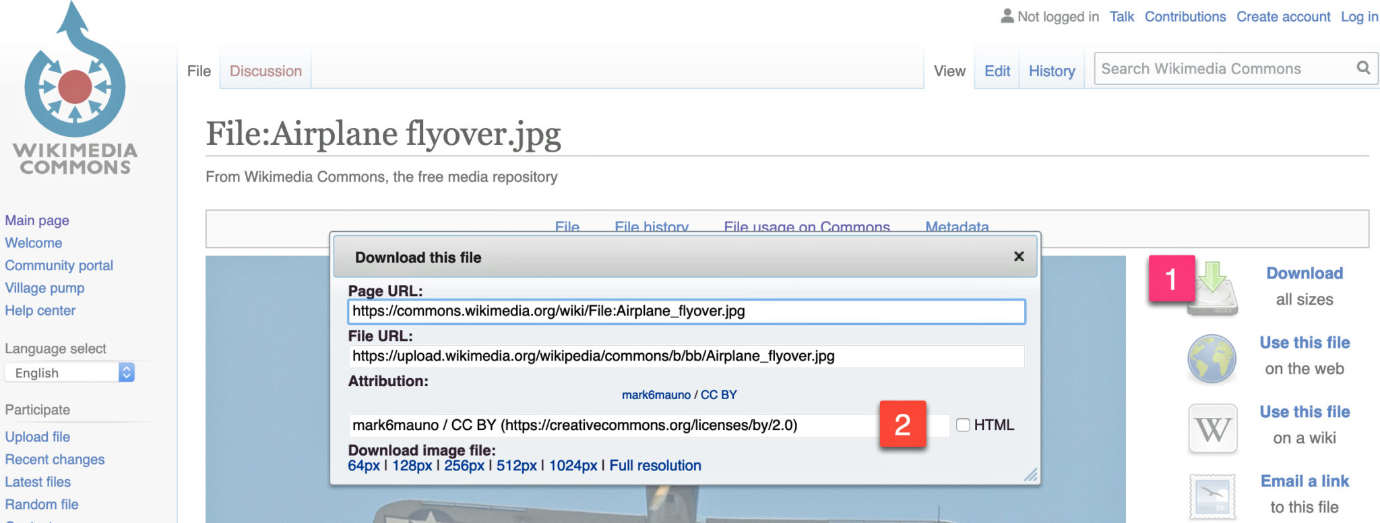Click the dialog resize handle corner
1380x523 pixels.
(x=1030, y=475)
